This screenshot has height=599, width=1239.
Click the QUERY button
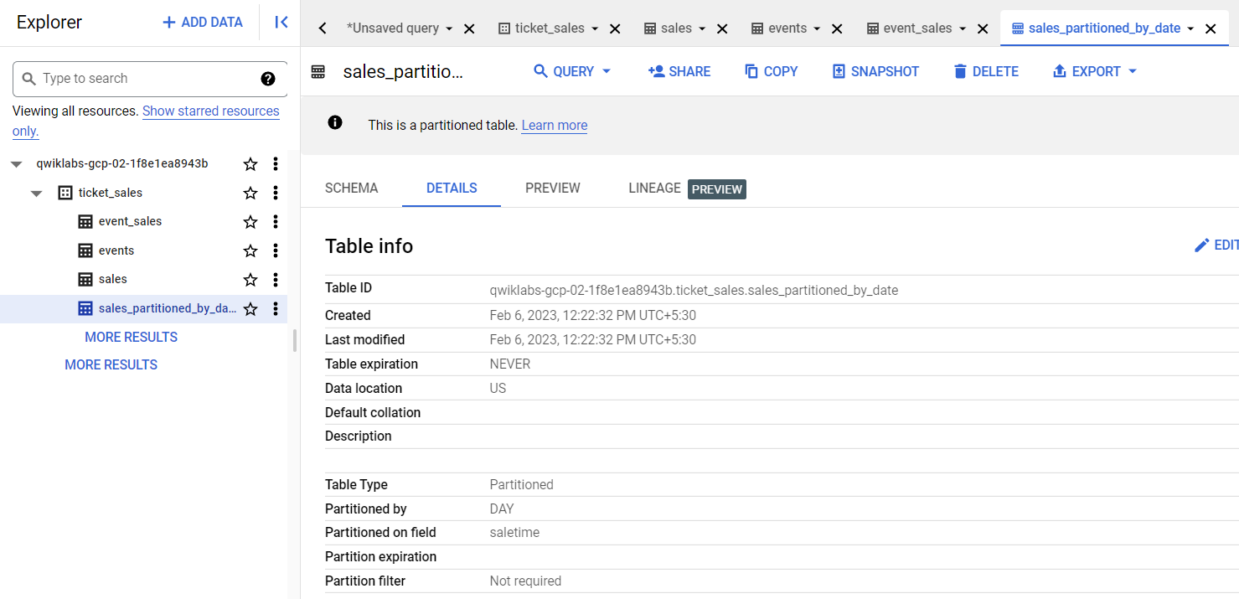[564, 71]
